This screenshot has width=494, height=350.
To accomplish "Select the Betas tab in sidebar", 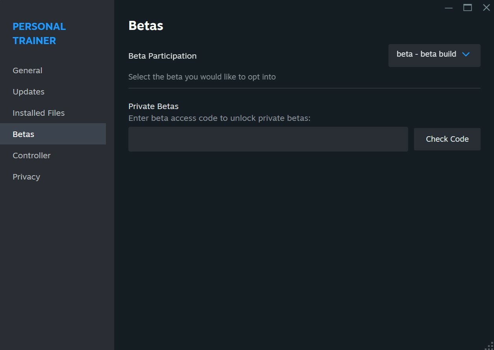I will [53, 134].
